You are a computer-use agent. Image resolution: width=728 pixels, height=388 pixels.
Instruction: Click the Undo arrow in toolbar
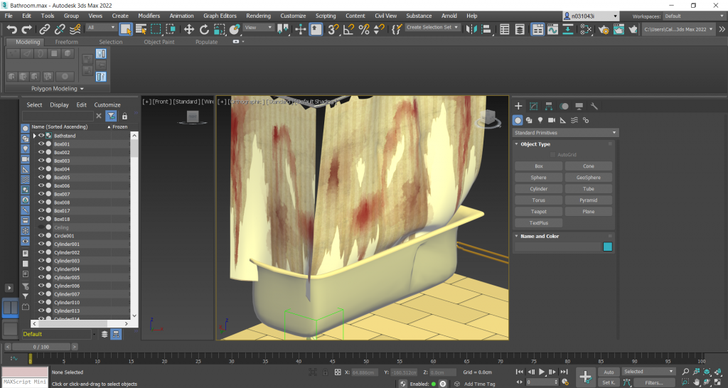[x=11, y=29]
